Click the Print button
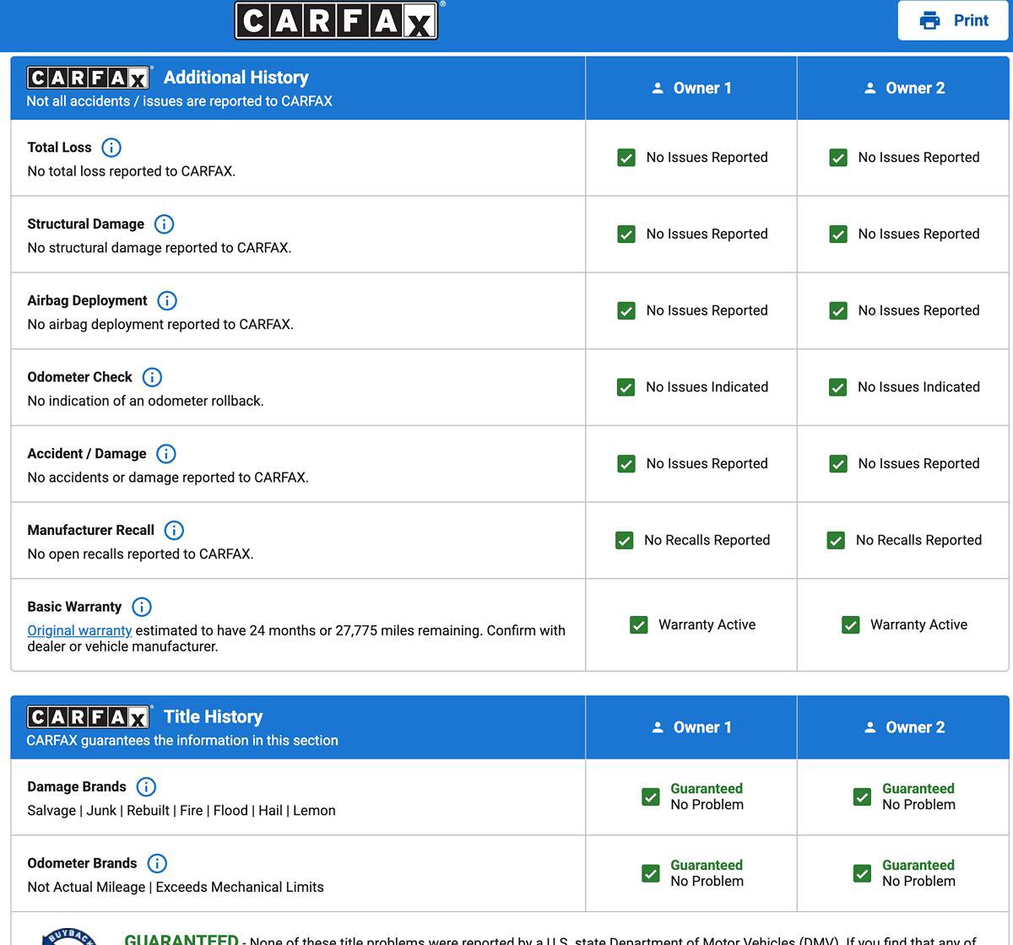This screenshot has width=1013, height=945. point(953,20)
